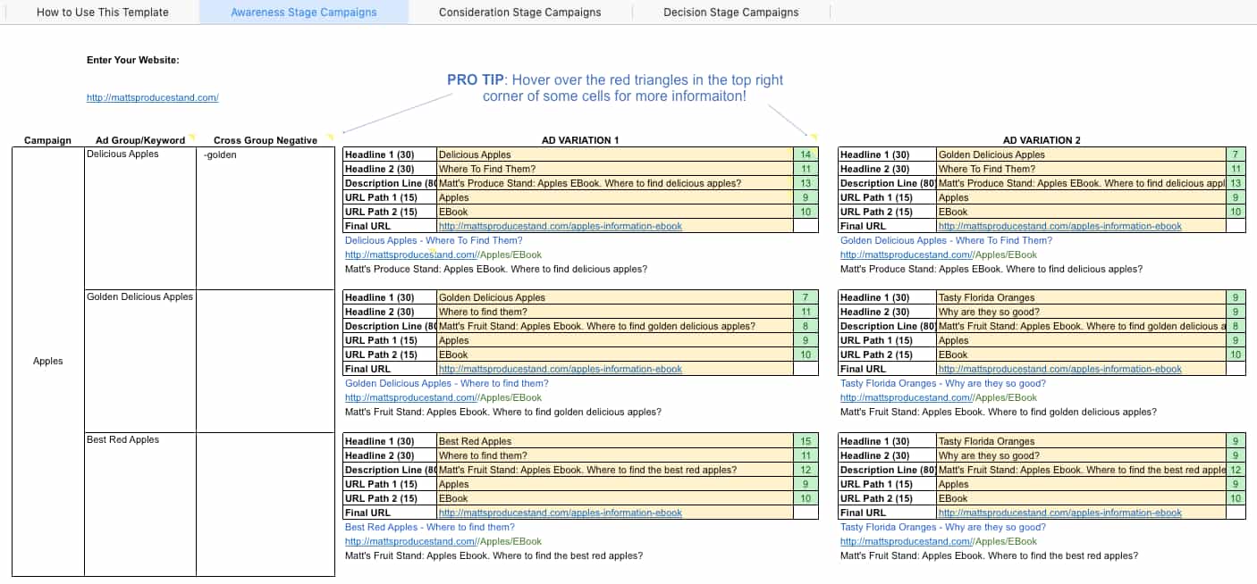This screenshot has width=1257, height=584.
Task: Select the PRO TIP text box
Action: click(x=614, y=88)
